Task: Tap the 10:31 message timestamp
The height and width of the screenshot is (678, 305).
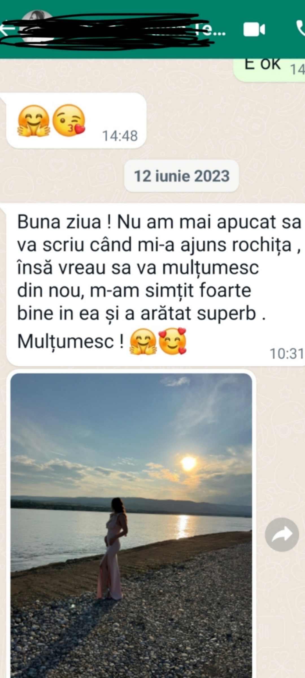Action: [287, 353]
